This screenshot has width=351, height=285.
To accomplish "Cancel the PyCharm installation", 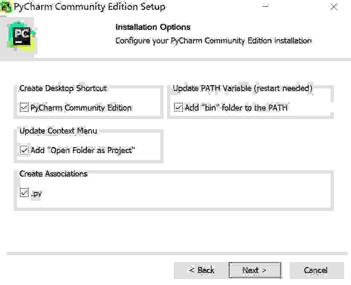I will click(x=317, y=271).
